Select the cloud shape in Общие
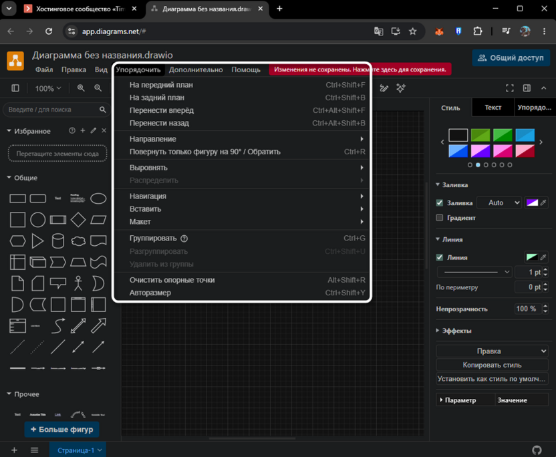The height and width of the screenshot is (457, 556). 78,241
